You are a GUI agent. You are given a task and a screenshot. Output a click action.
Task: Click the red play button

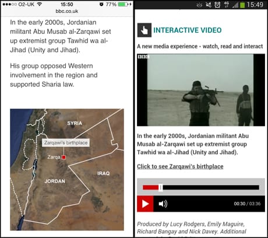(x=145, y=204)
